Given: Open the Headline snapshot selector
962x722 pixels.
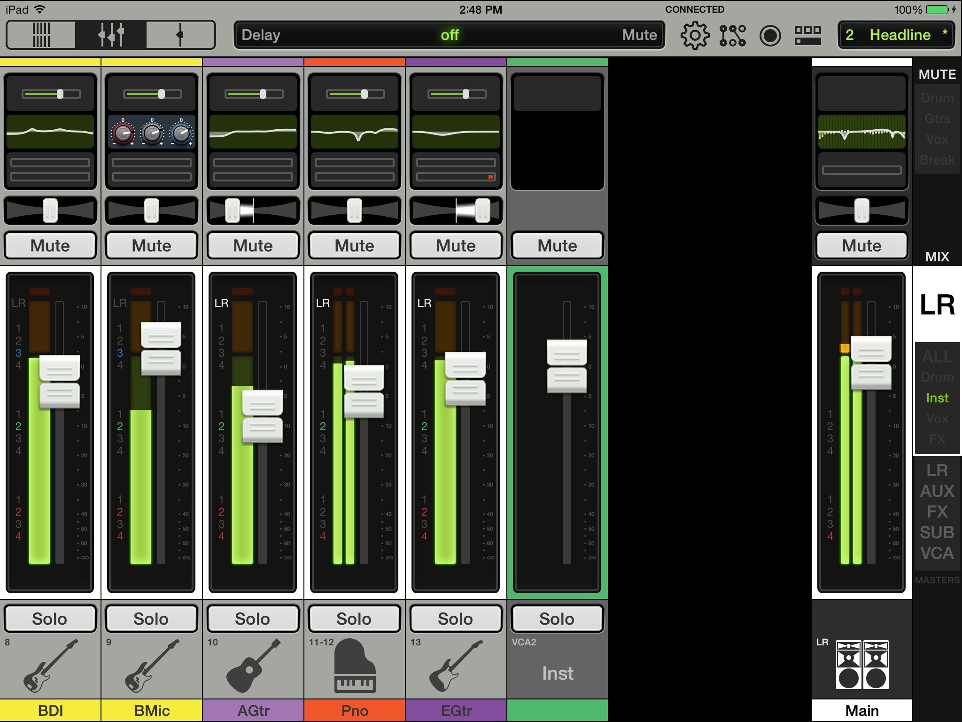Looking at the screenshot, I should 896,35.
